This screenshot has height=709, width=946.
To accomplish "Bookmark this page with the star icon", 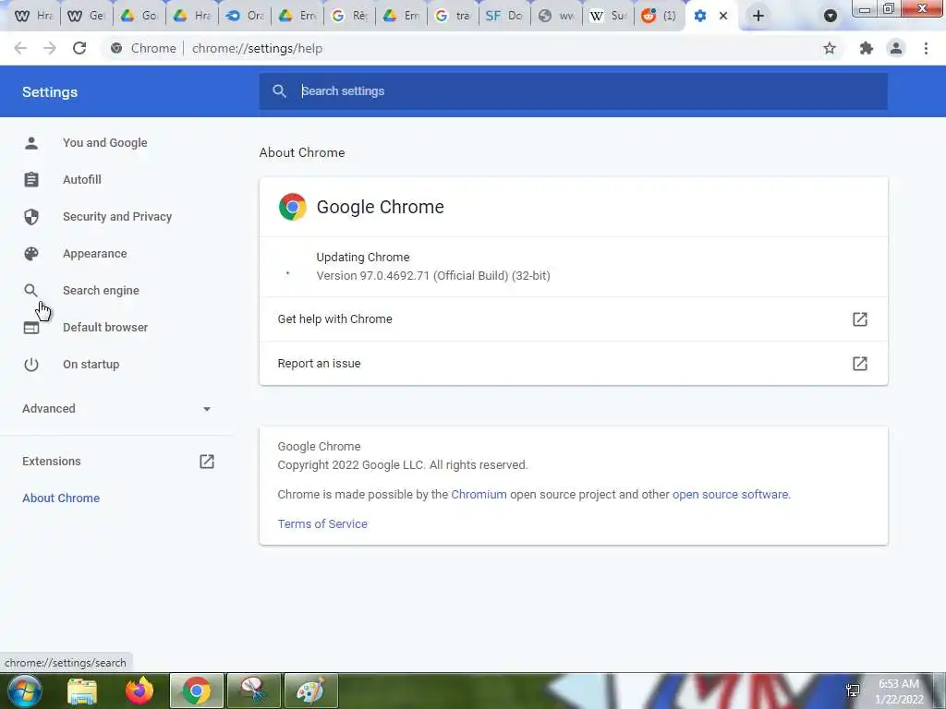I will (830, 48).
